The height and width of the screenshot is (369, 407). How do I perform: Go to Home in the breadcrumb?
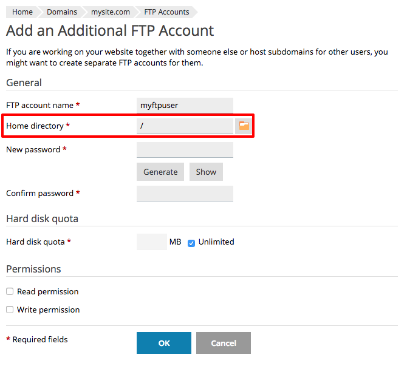(22, 12)
